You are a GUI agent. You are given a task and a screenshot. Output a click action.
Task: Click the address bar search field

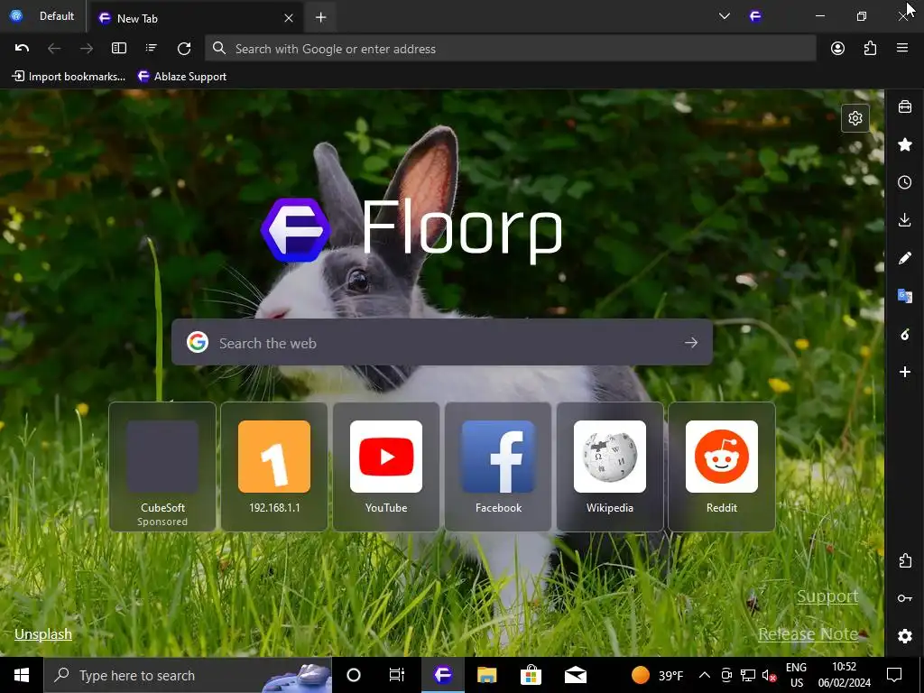click(511, 49)
